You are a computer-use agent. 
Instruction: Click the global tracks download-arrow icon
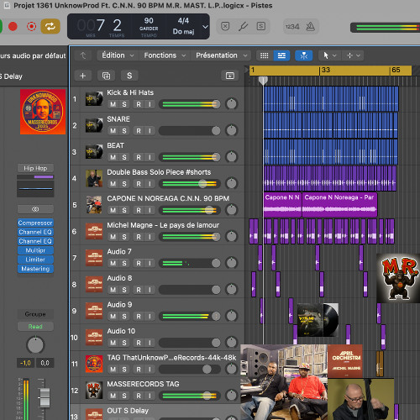[230, 76]
